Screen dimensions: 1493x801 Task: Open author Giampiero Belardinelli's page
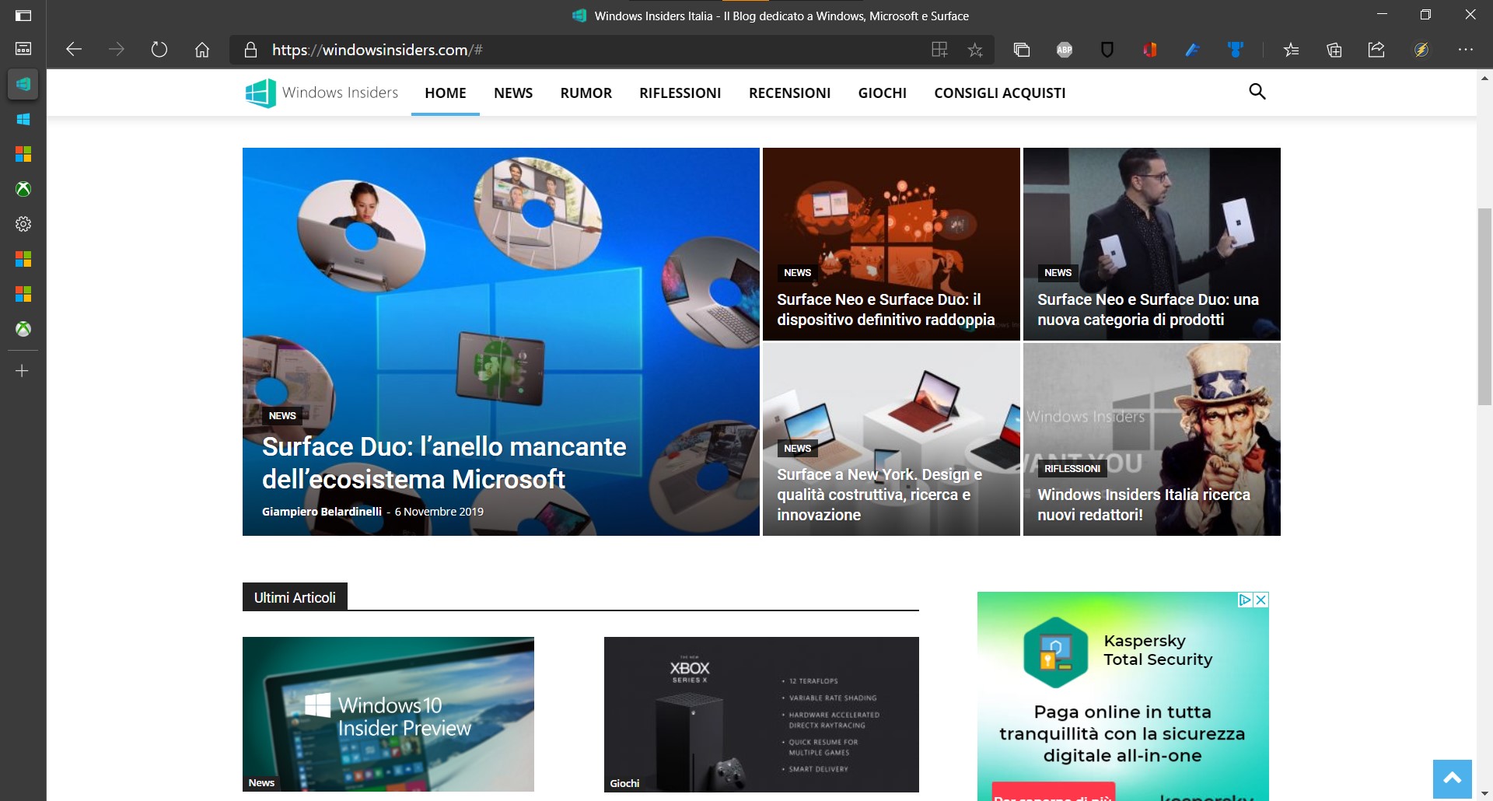tap(322, 512)
